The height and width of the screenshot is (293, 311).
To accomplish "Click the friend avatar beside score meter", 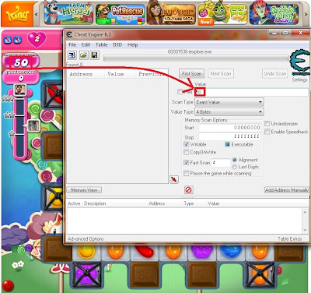I will tap(33, 125).
